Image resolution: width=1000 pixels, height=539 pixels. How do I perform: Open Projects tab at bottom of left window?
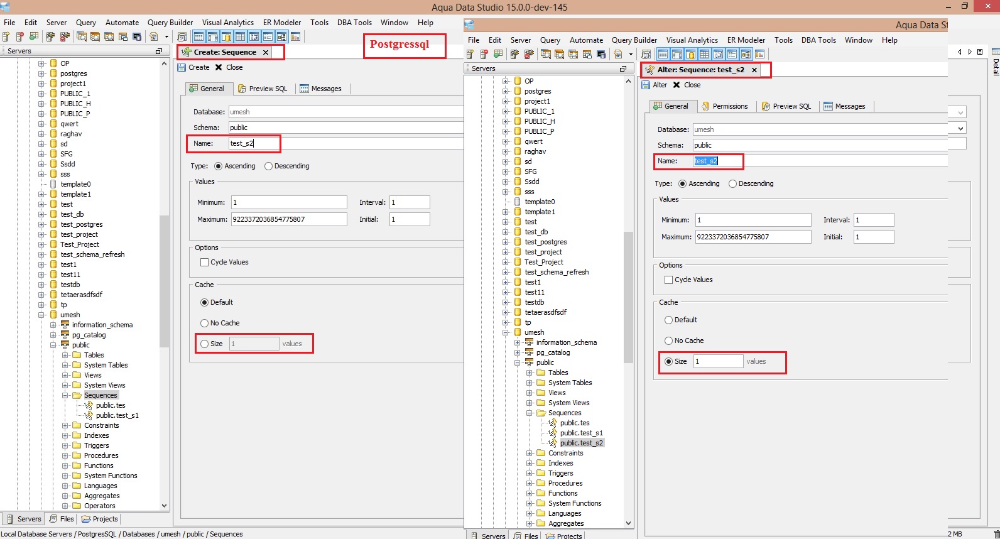point(100,519)
